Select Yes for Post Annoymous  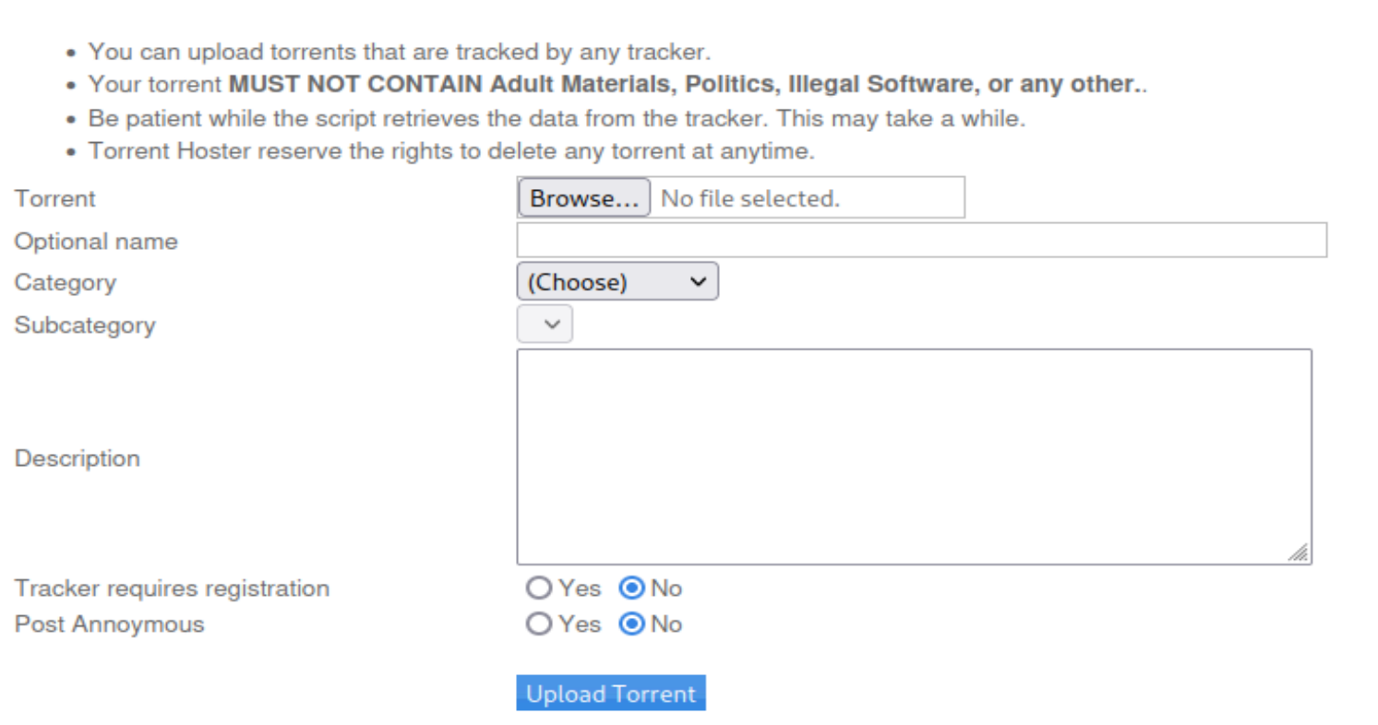coord(538,624)
